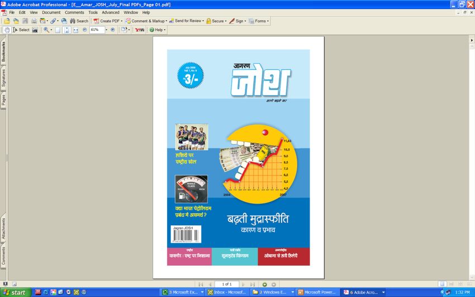Open the zoom percentage dropdown arrow

coord(106,30)
